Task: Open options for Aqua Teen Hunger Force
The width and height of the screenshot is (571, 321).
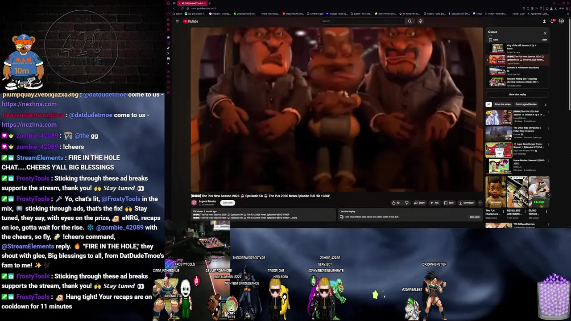Action: pyautogui.click(x=548, y=144)
